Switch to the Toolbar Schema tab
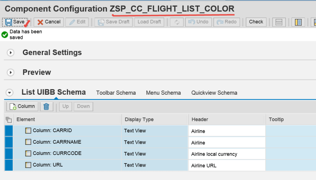Image resolution: width=316 pixels, height=180 pixels. coord(116,93)
